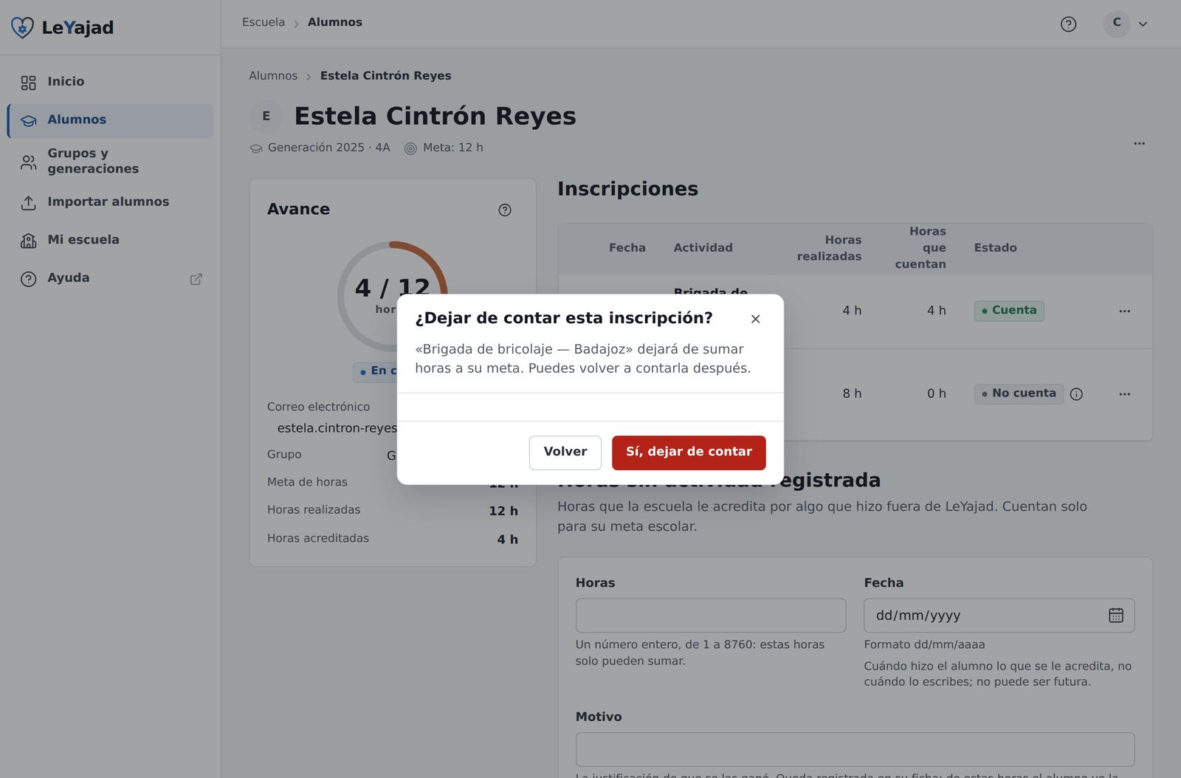The height and width of the screenshot is (778, 1181).
Task: Click the Fecha column header
Action: (627, 248)
